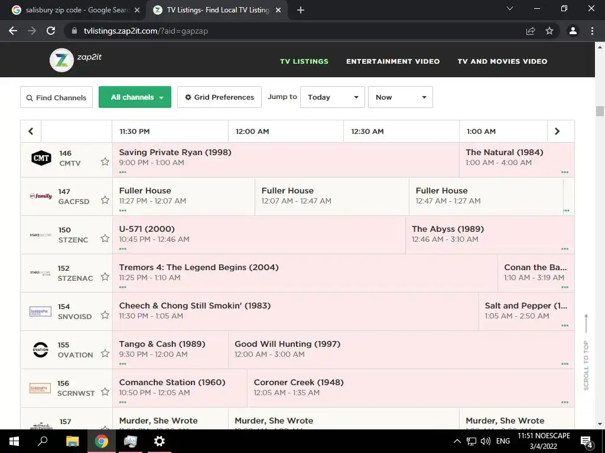Favorite the CMTV channel star
This screenshot has height=453, width=605.
click(105, 162)
